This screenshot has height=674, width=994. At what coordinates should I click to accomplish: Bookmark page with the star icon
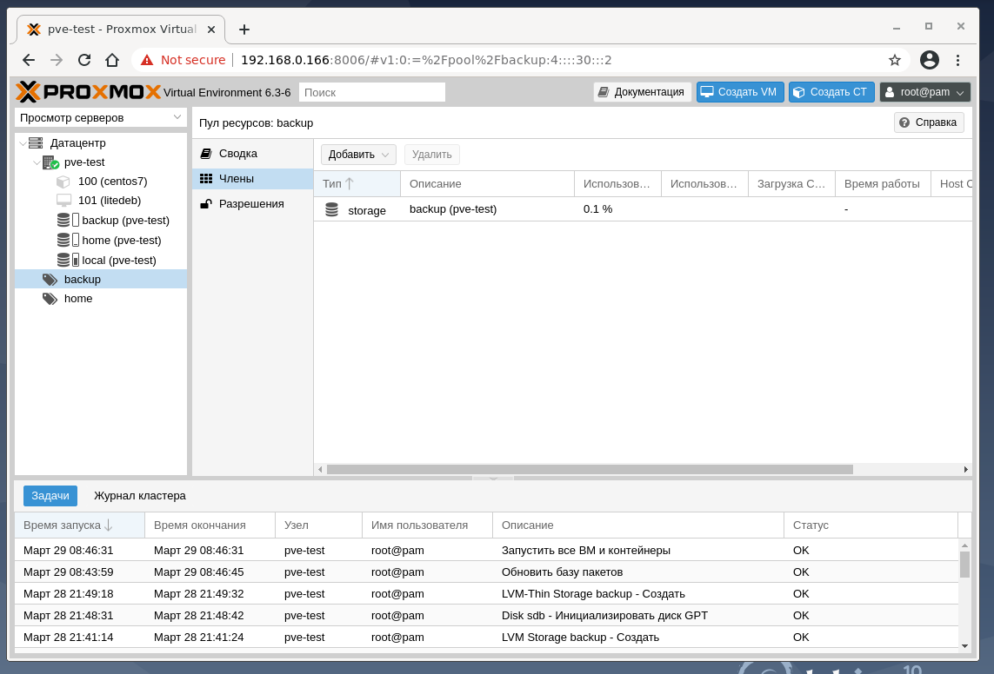894,60
